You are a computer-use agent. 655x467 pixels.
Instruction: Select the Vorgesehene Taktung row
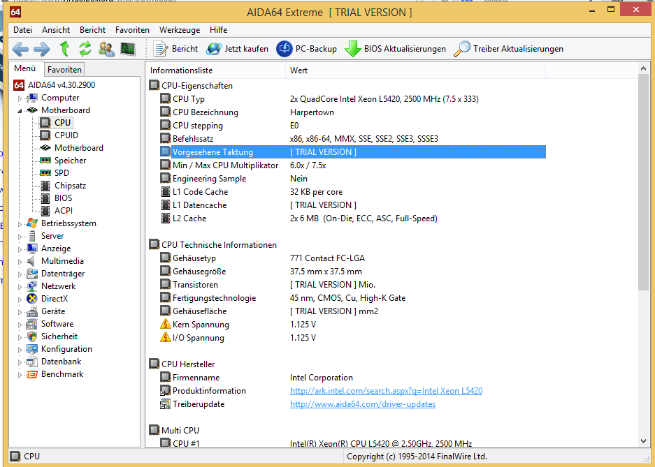pyautogui.click(x=352, y=152)
